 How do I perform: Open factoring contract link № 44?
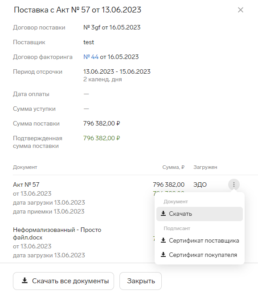(x=91, y=57)
